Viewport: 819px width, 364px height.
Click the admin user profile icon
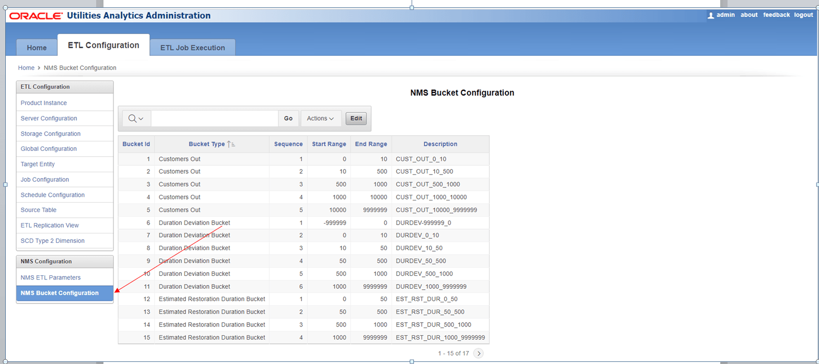coord(710,15)
